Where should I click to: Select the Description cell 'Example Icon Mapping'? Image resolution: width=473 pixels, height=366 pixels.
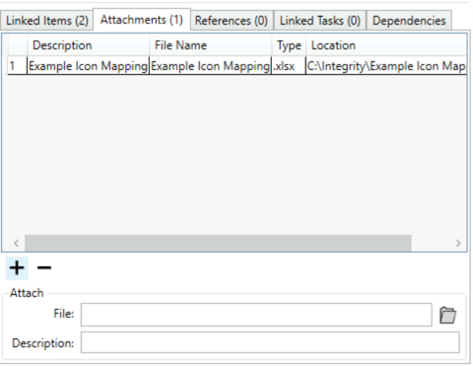tap(88, 66)
